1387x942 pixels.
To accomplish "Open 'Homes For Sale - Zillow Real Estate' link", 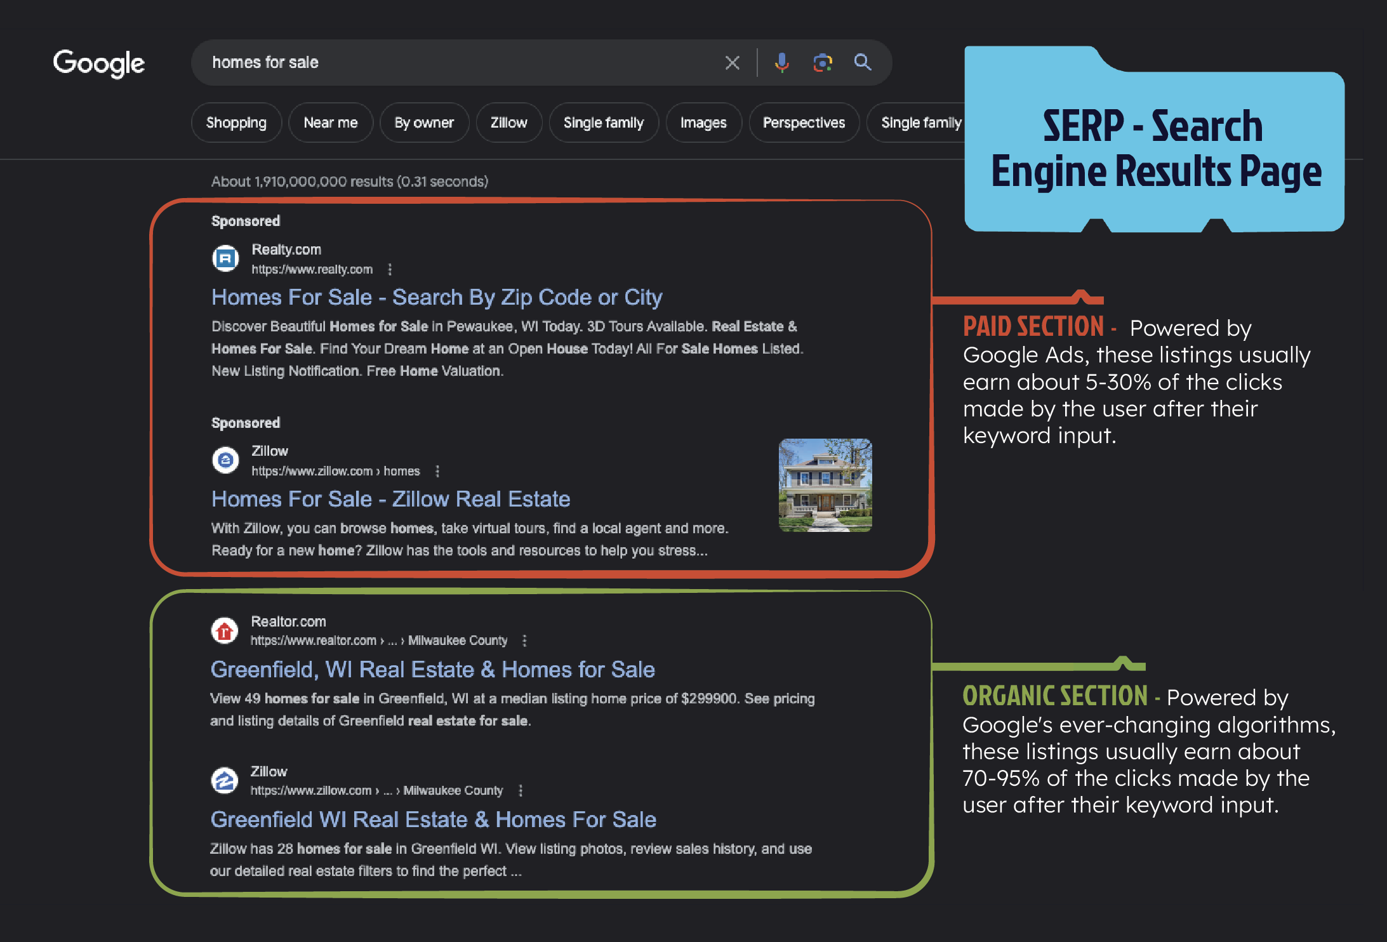I will [x=390, y=499].
